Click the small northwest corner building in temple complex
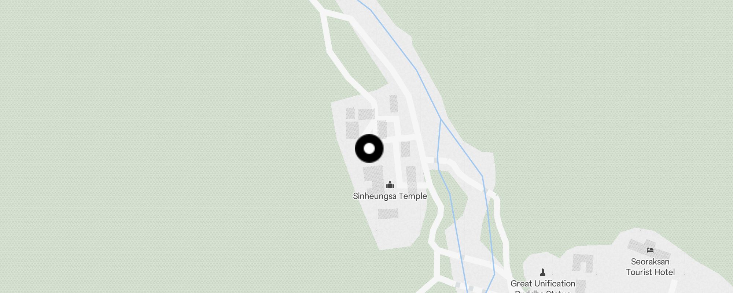 [x=350, y=113]
